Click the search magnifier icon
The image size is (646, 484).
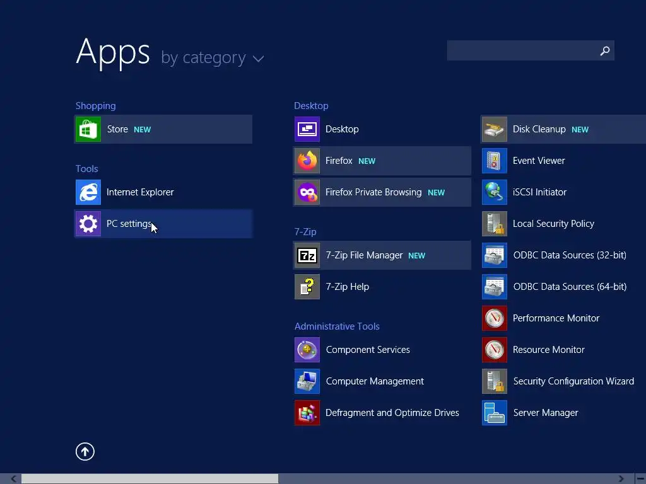[x=605, y=50]
